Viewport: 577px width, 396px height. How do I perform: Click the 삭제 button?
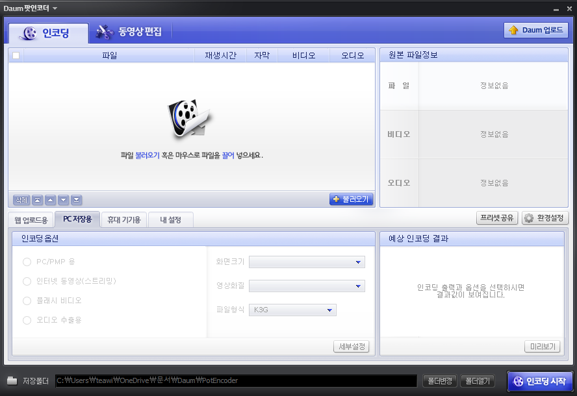tap(21, 200)
